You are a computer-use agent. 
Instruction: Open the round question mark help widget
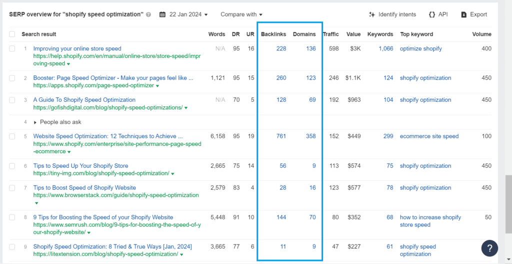tap(489, 249)
